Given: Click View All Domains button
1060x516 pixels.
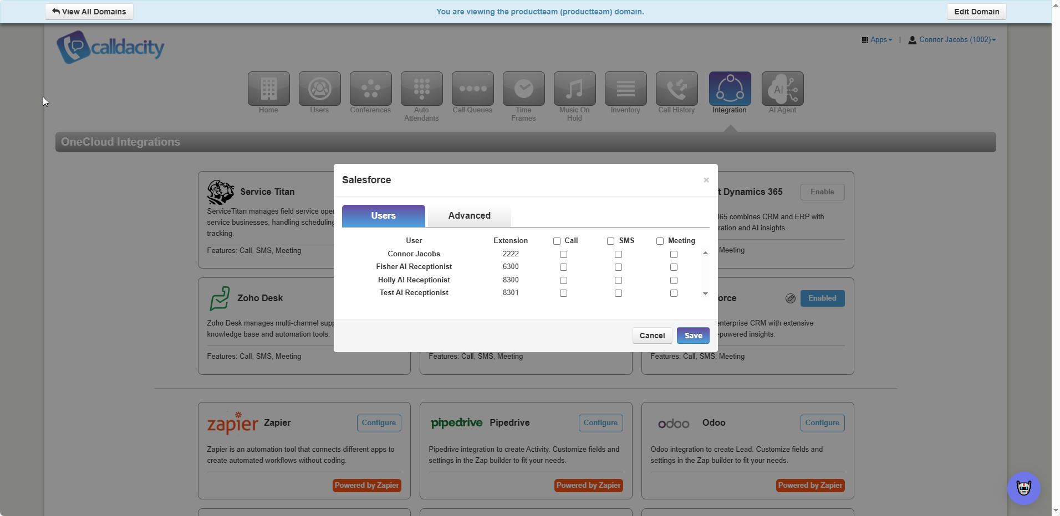Looking at the screenshot, I should coord(89,12).
